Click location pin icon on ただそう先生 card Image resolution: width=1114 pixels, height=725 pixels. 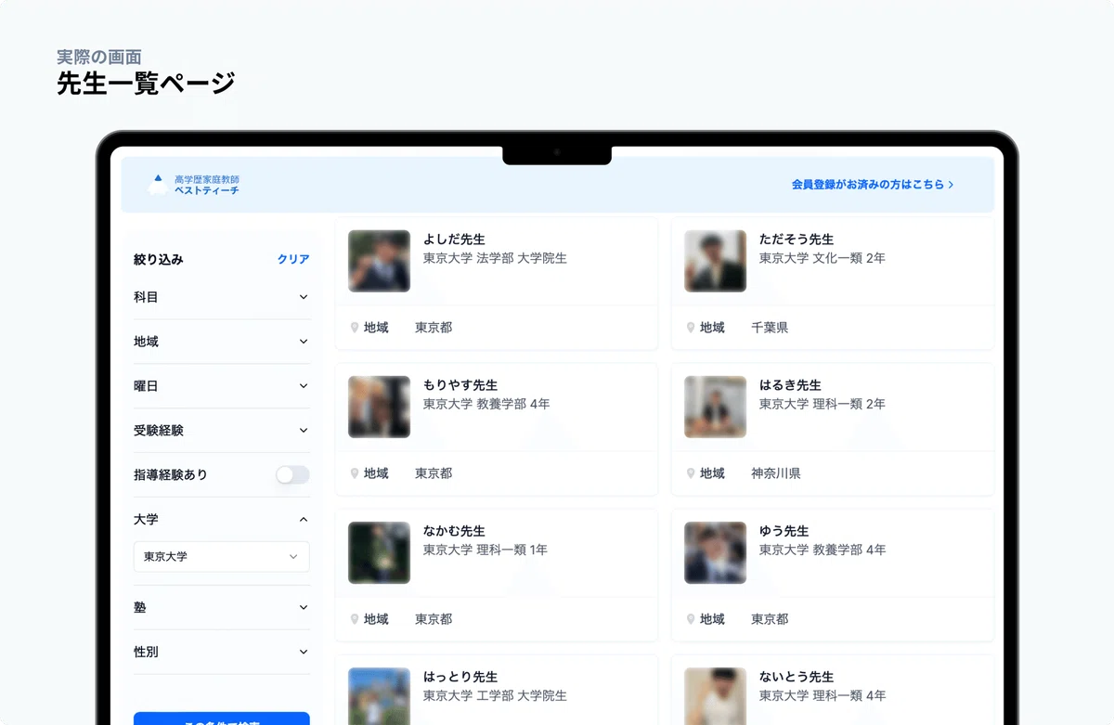[x=691, y=328]
